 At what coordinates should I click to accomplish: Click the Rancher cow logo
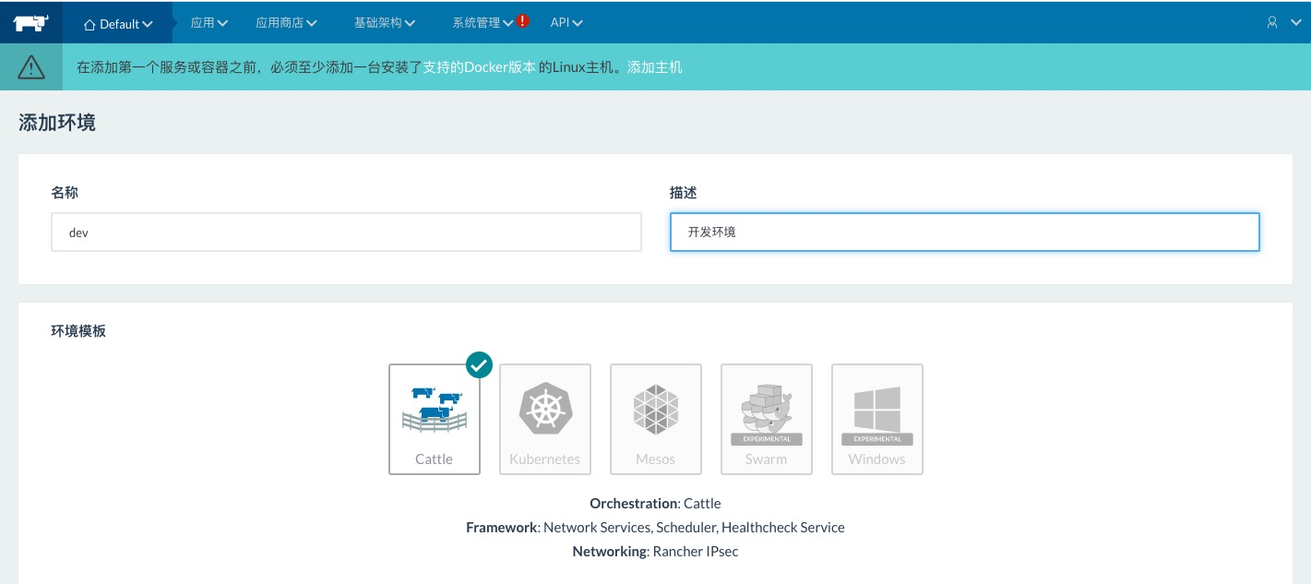click(30, 22)
